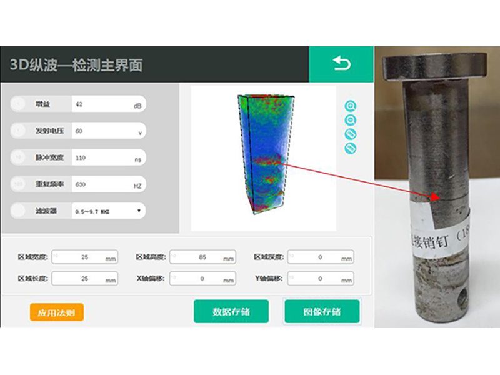This screenshot has width=500, height=375.
Task: Select the 区域高度 input field
Action: 202,257
